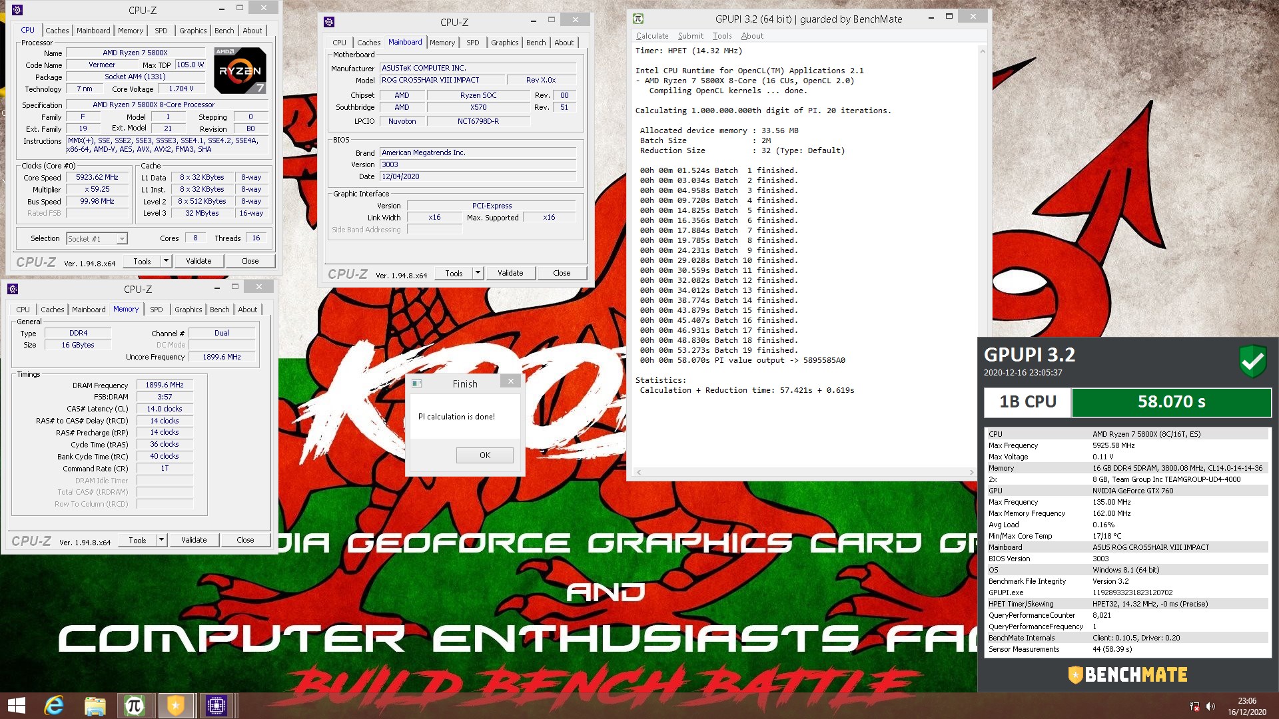Viewport: 1279px width, 719px height.
Task: Click Tools button in CPU-Z Memory window
Action: [137, 540]
